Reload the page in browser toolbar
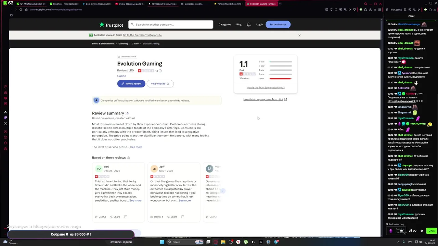 point(21,10)
